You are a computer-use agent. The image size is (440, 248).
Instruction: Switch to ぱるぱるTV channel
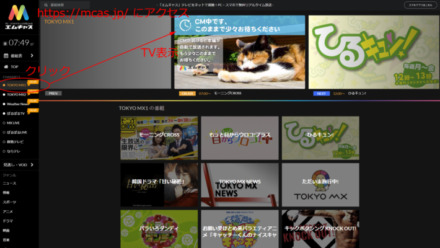click(x=16, y=113)
